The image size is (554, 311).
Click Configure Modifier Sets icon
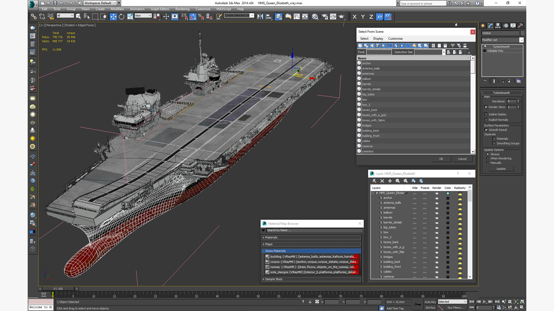[519, 81]
